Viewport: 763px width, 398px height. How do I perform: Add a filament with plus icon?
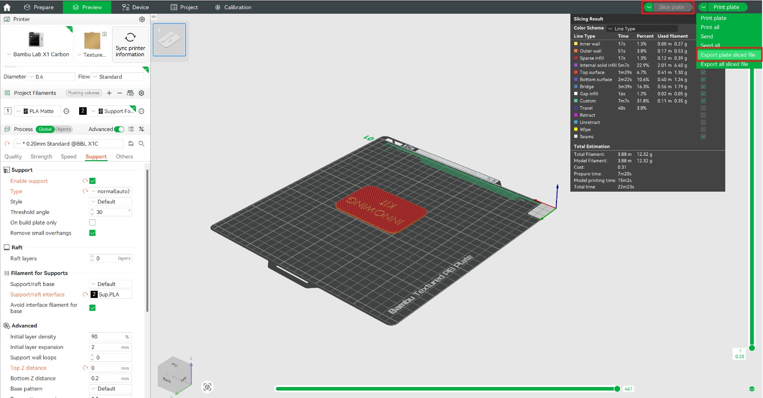(x=109, y=93)
